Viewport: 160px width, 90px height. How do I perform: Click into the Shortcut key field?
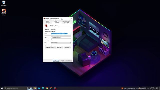click(61, 40)
